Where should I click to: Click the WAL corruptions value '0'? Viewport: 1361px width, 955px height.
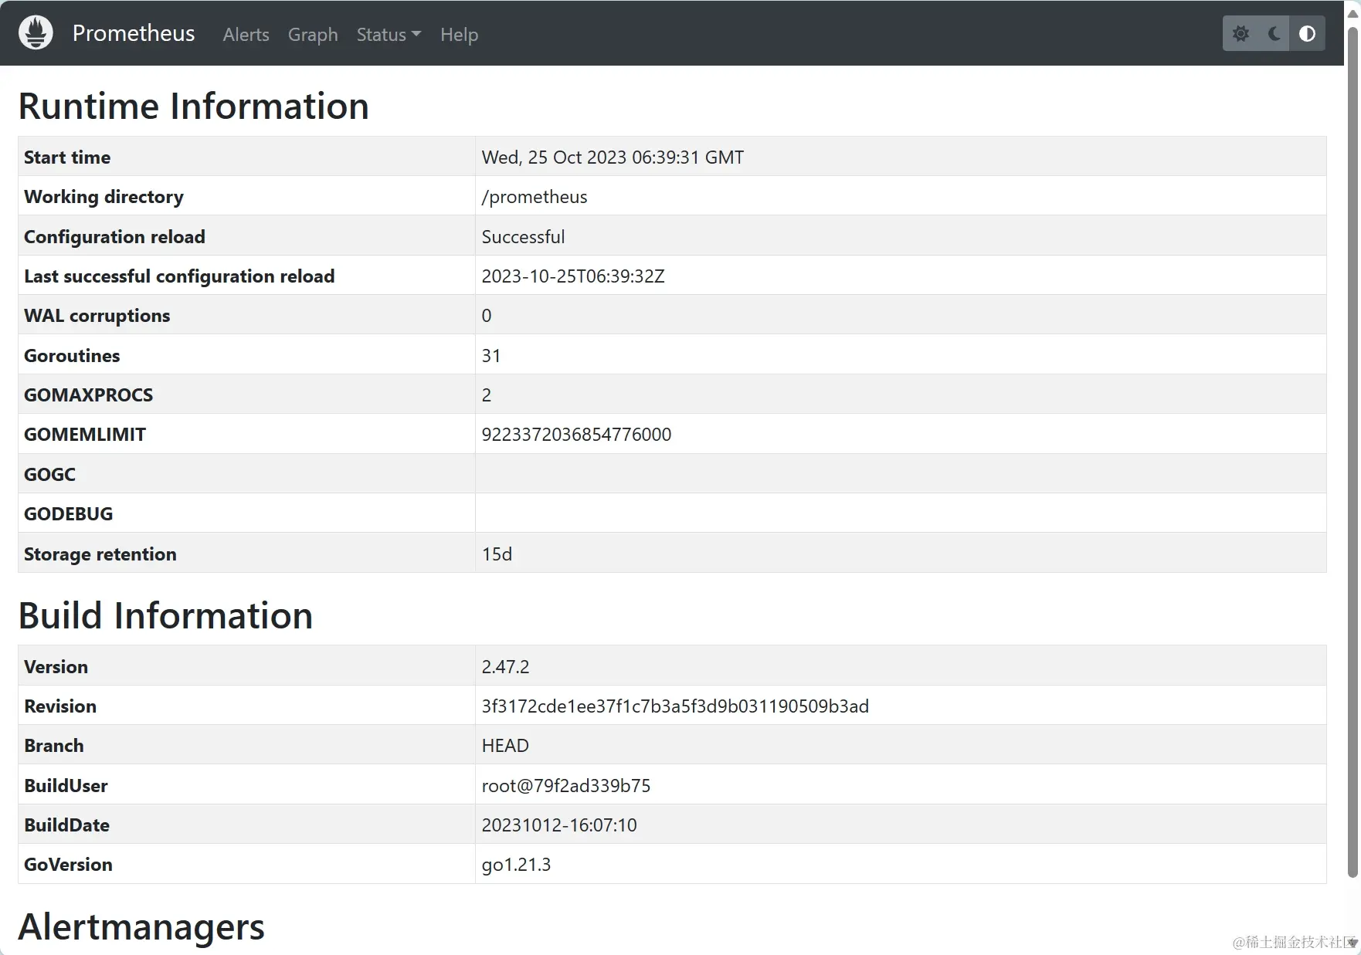click(x=487, y=316)
